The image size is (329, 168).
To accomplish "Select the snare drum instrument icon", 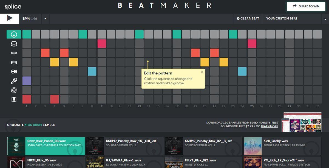I will 14,44.
